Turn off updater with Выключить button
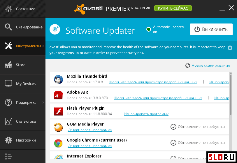This screenshot has width=237, height=163. coord(211,29)
